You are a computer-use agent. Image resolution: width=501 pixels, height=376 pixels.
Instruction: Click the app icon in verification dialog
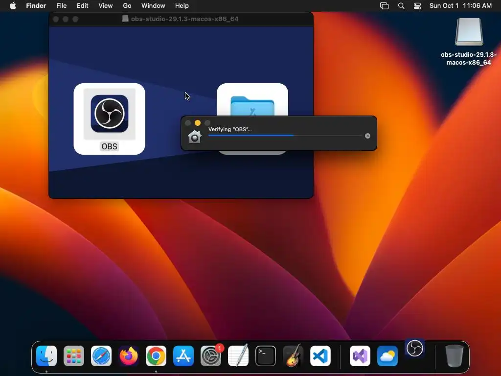195,137
